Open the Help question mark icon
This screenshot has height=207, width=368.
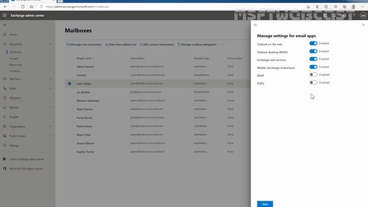(x=354, y=16)
